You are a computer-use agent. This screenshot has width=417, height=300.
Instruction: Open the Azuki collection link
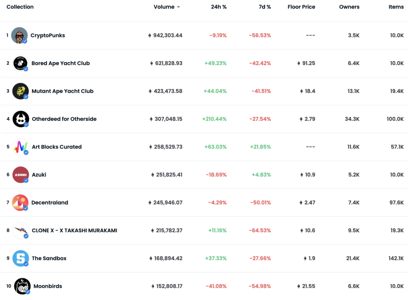(39, 175)
